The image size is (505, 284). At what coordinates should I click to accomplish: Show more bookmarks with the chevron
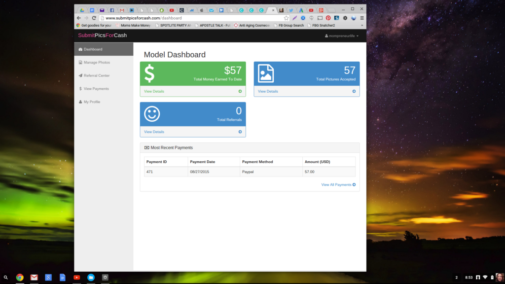(362, 26)
